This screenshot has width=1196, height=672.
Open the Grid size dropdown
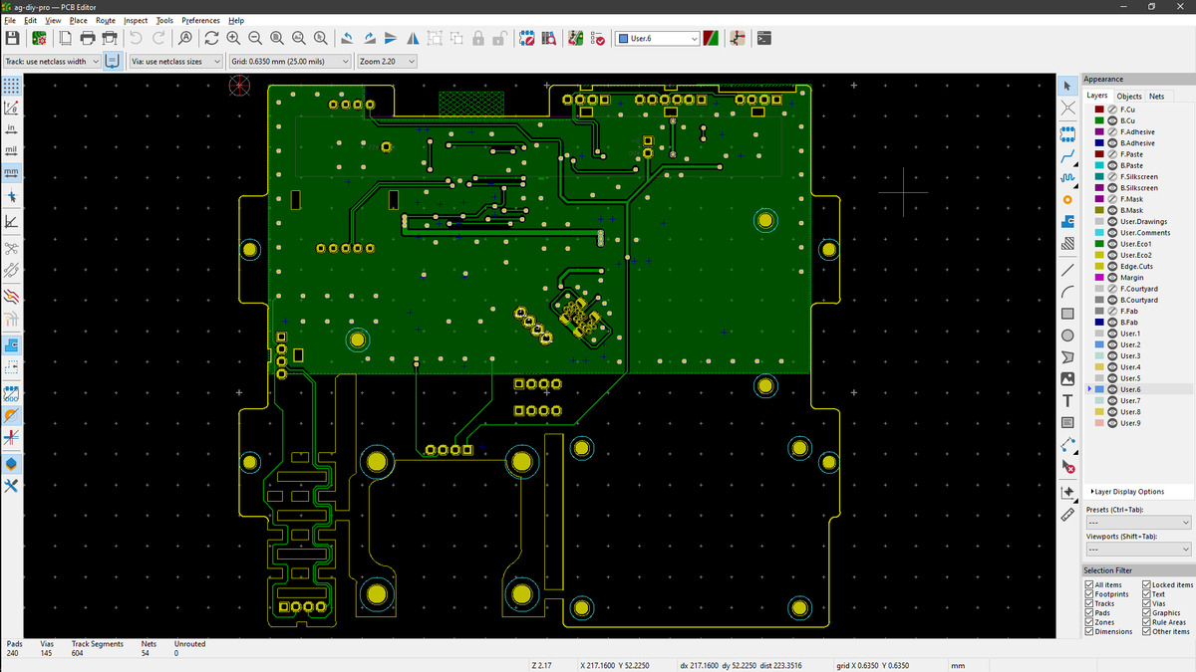(290, 62)
